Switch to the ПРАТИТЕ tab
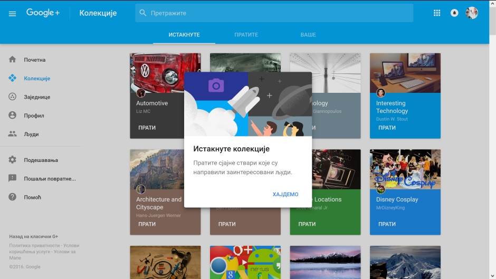 [x=246, y=35]
